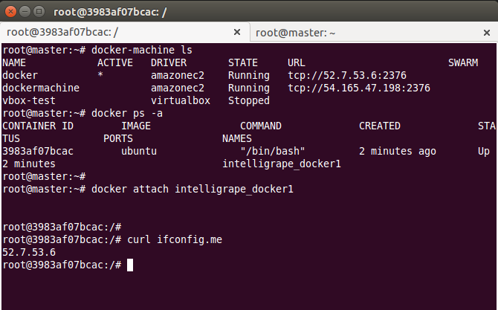Image resolution: width=498 pixels, height=310 pixels.
Task: Click the docker attach intelligrape_docker1 command
Action: [x=193, y=189]
